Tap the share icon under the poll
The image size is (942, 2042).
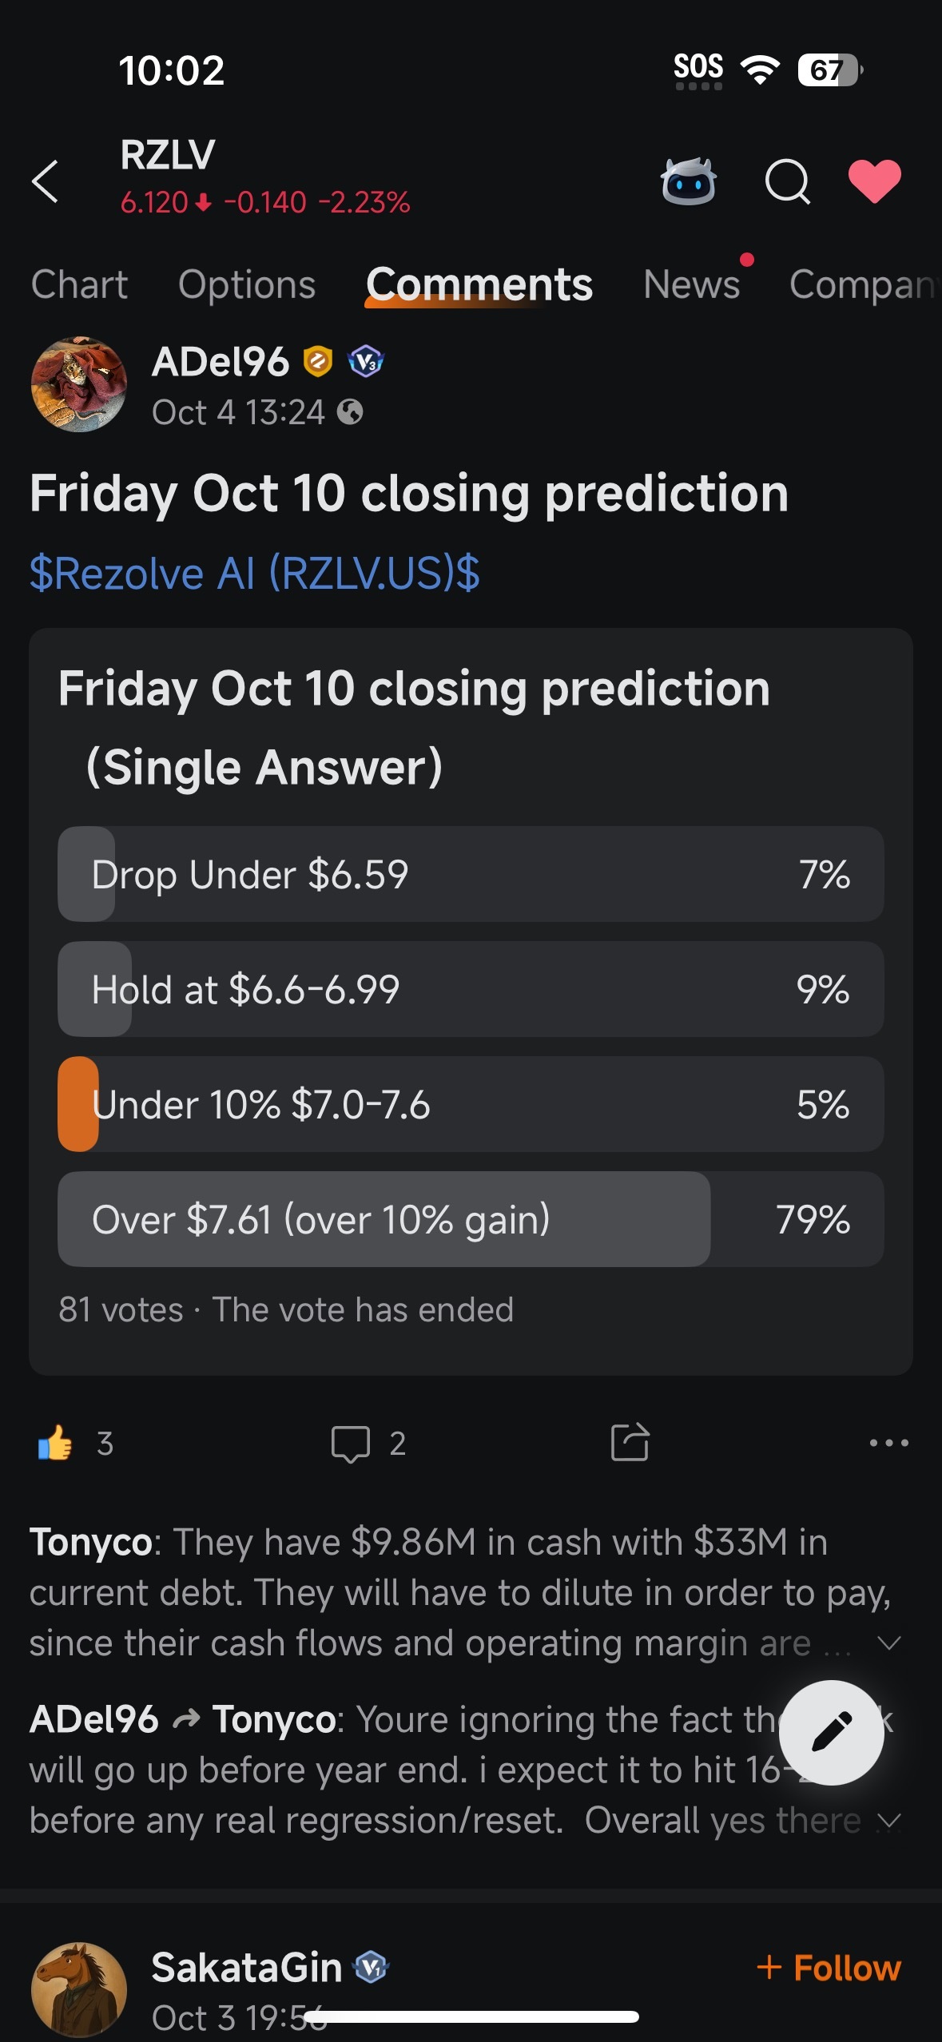[x=630, y=1442]
